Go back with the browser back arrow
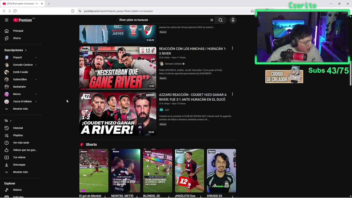The width and height of the screenshot is (352, 198). (x=4, y=11)
